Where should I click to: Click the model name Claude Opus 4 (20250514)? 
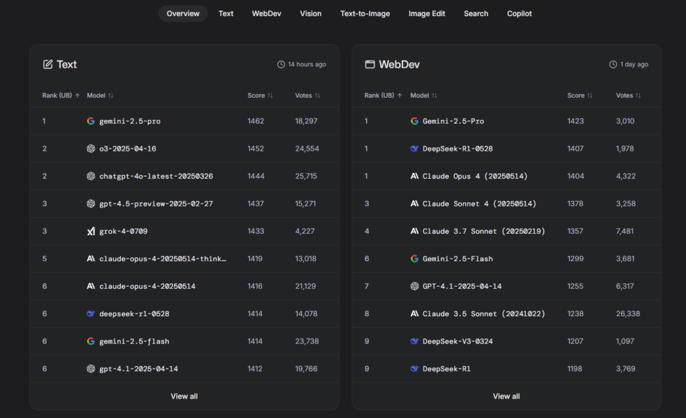(x=475, y=176)
